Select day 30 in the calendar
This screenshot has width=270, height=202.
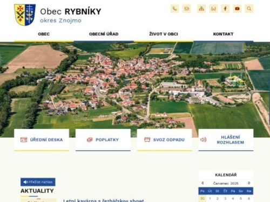tap(202, 199)
